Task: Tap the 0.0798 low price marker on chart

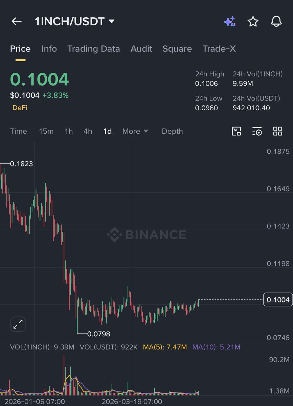Action: coord(99,334)
